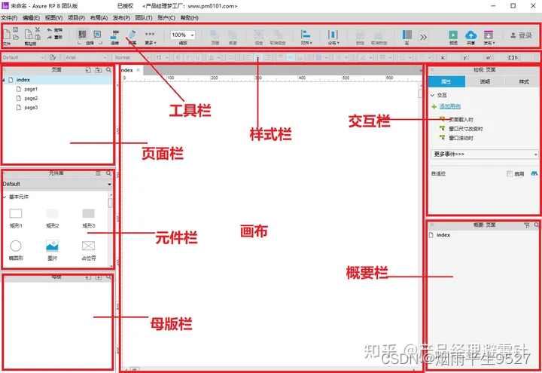Open the Default widget style dropdown
This screenshot has width=542, height=373.
coord(23,57)
